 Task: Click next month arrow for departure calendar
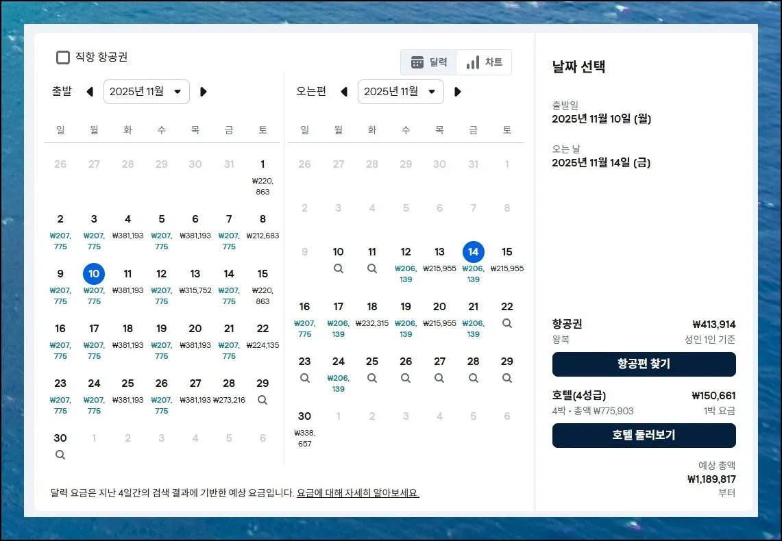[x=203, y=92]
